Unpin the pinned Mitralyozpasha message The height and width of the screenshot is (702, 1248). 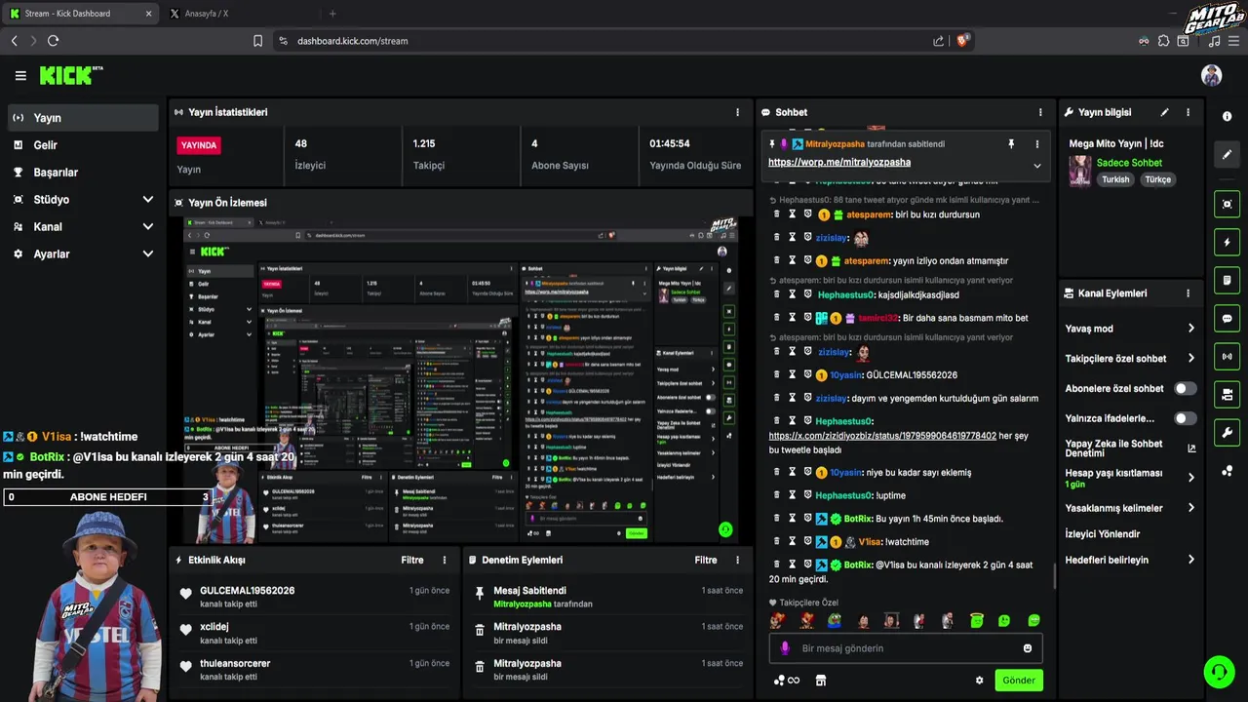coord(1011,144)
